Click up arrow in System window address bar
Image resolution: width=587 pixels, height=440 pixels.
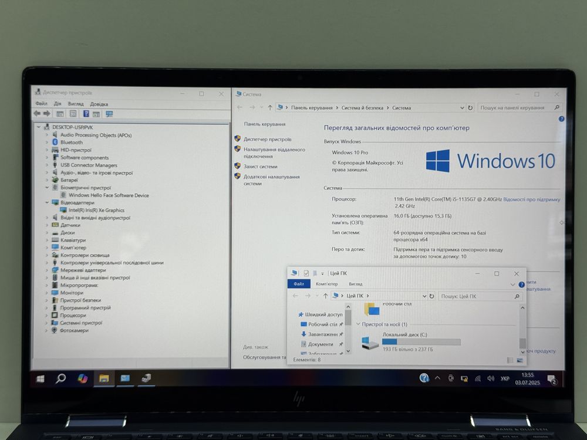(270, 108)
